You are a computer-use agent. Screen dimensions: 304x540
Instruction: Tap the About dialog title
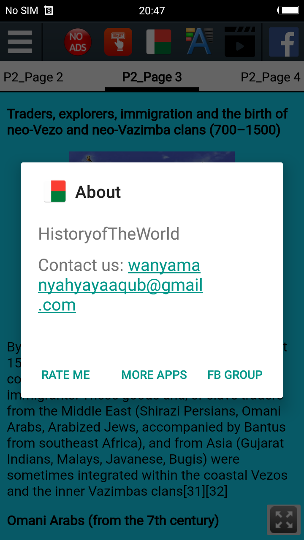pos(98,192)
